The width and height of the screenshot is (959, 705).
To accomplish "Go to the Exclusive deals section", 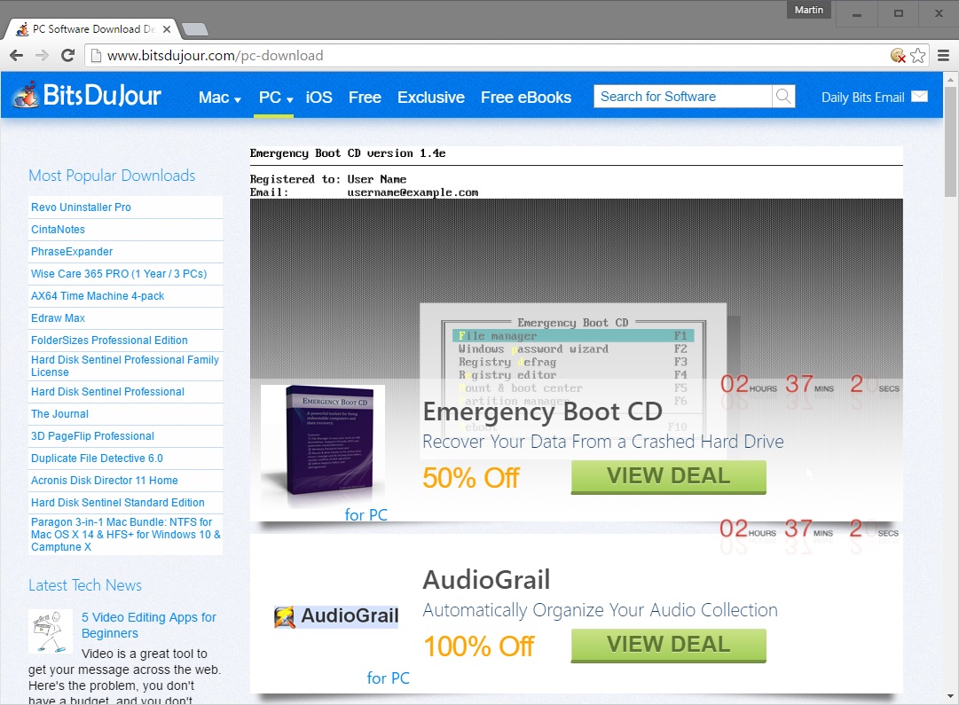I will (x=431, y=98).
